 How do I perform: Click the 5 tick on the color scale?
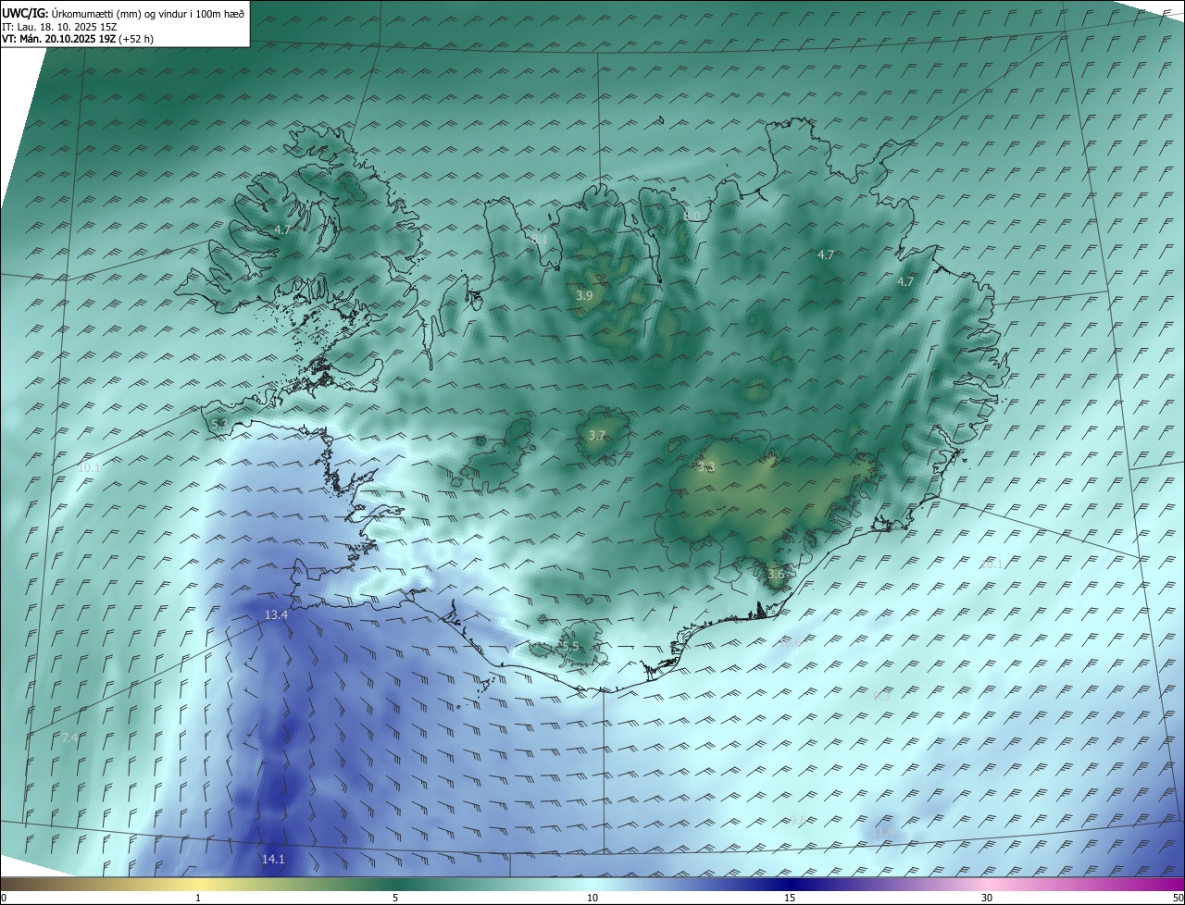coord(395,898)
